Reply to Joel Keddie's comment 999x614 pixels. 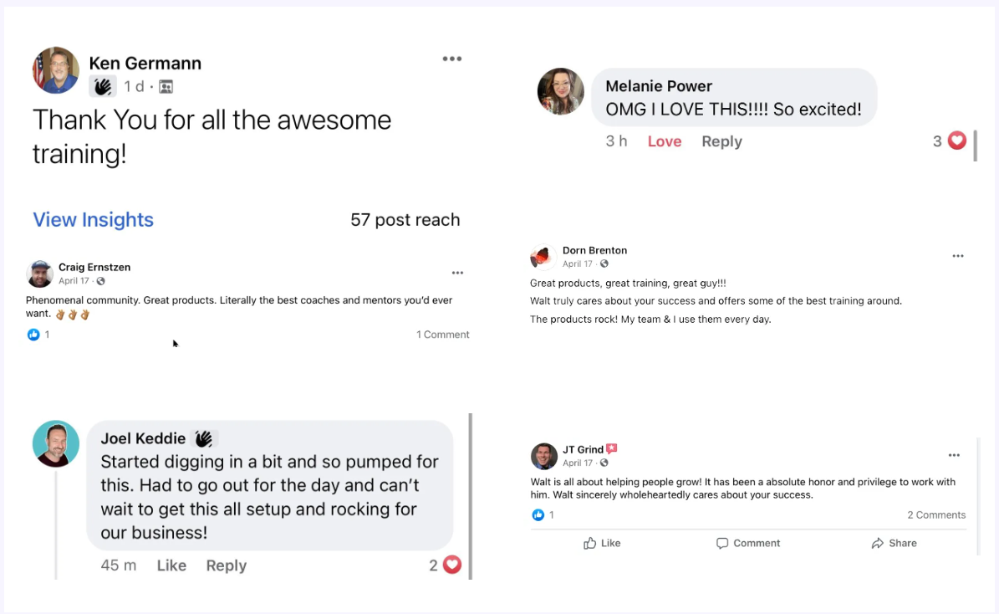[x=226, y=565]
